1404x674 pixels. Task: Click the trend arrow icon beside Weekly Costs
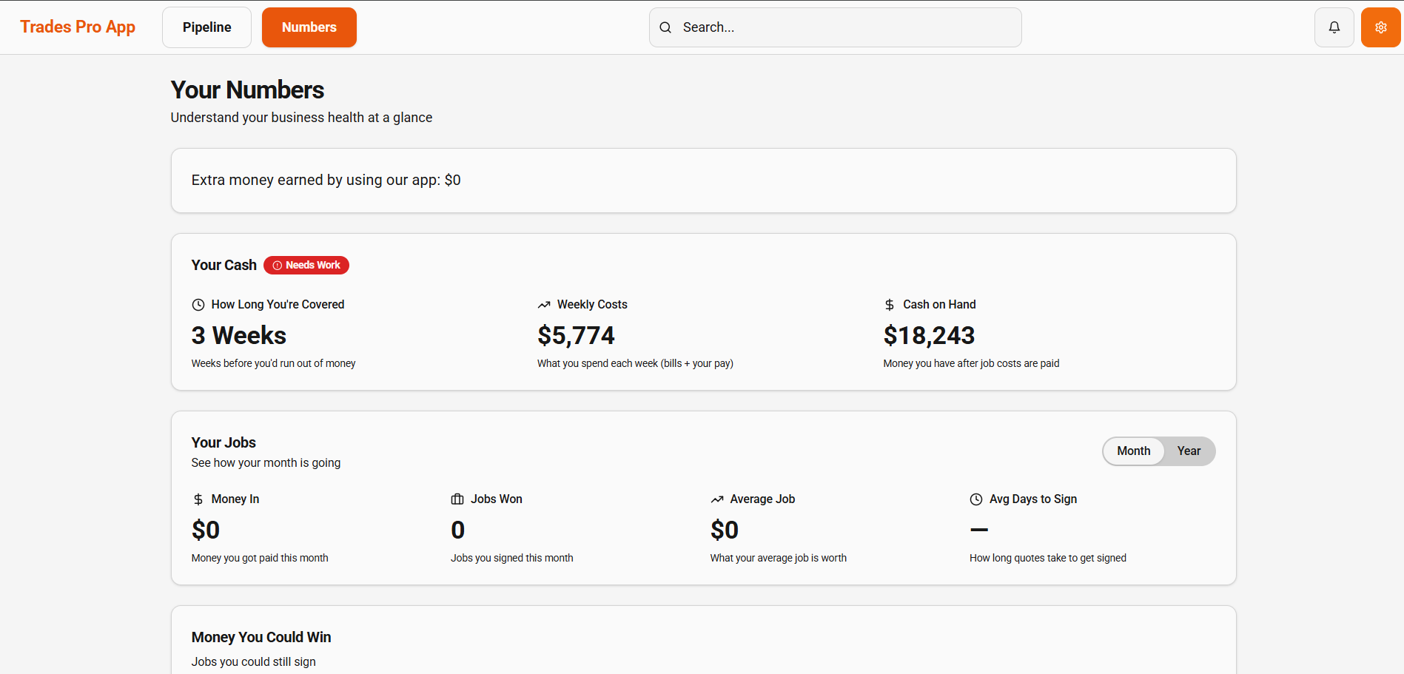pyautogui.click(x=544, y=304)
